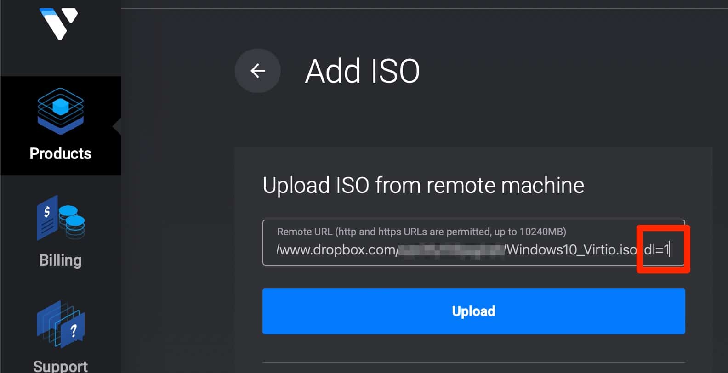Click the active-section notch beside Products
Screen dimensions: 728x373
click(x=117, y=126)
